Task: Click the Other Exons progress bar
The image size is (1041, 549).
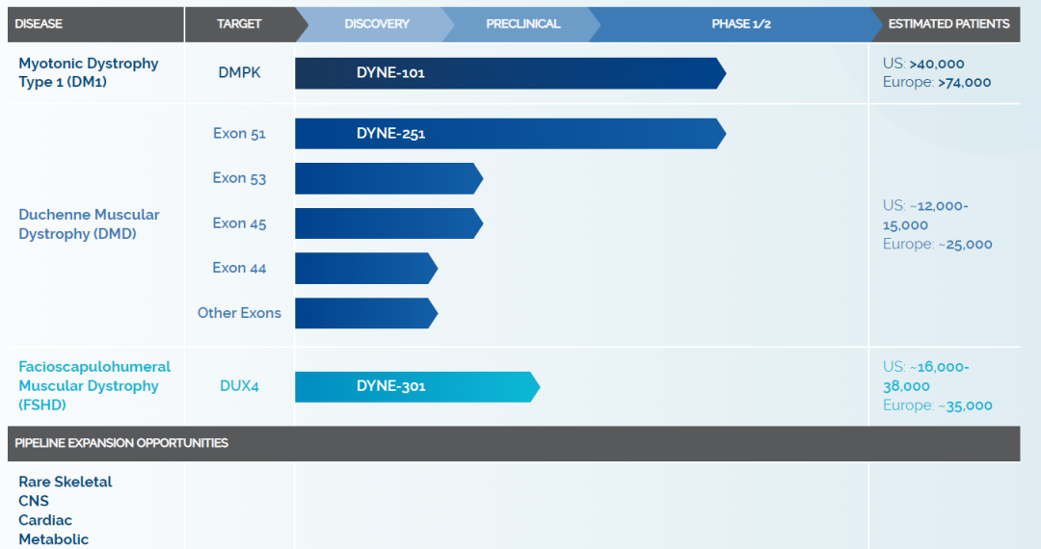Action: pyautogui.click(x=366, y=313)
